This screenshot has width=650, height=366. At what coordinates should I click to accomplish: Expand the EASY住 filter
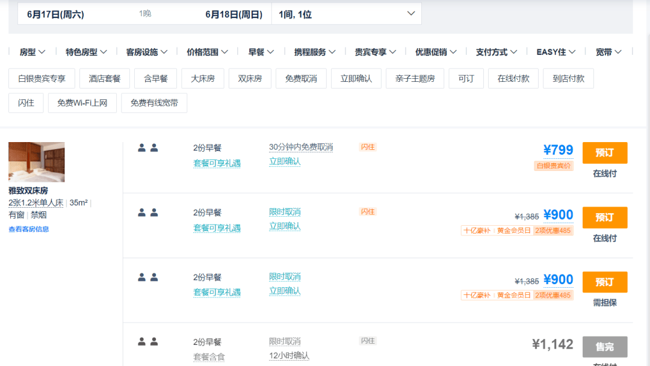[556, 52]
